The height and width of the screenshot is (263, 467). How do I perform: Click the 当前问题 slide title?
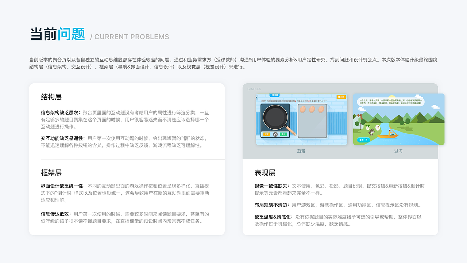(57, 34)
